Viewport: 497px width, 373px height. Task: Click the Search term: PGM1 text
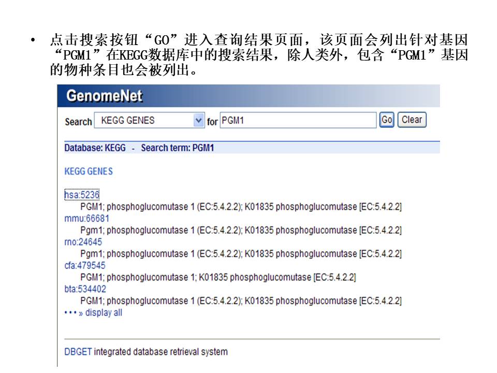(x=177, y=148)
